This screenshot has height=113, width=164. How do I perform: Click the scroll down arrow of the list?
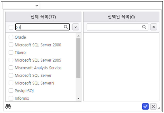(78, 98)
